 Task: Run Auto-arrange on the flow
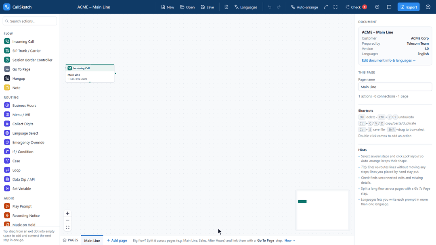click(304, 7)
